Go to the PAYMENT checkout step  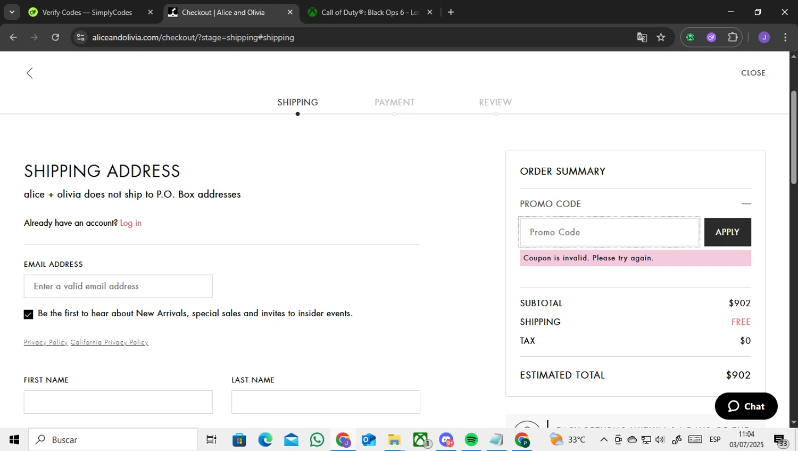(394, 102)
